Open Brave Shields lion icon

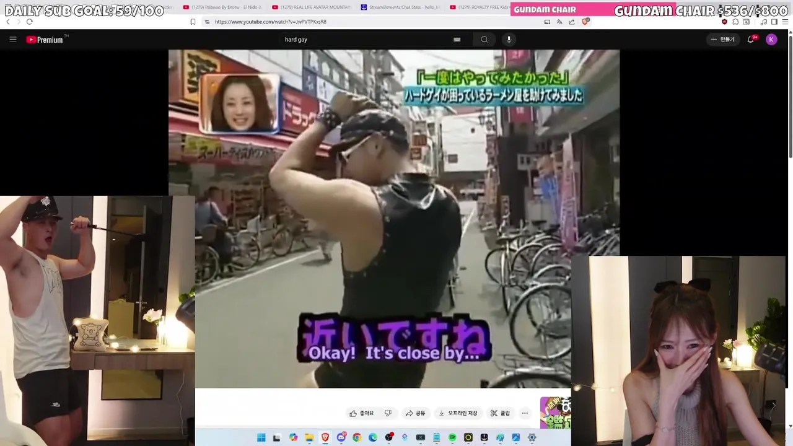pos(585,22)
